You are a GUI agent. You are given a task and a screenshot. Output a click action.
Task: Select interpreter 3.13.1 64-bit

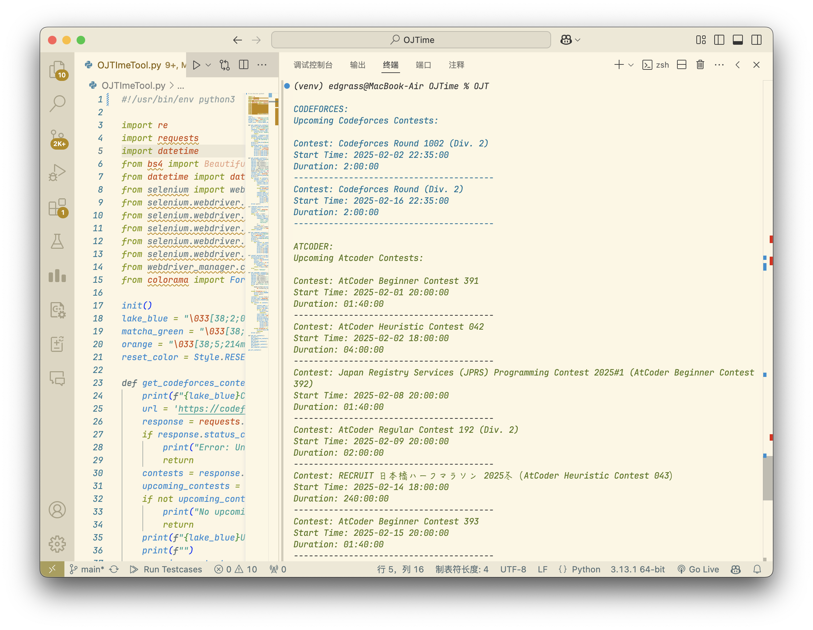pyautogui.click(x=637, y=569)
